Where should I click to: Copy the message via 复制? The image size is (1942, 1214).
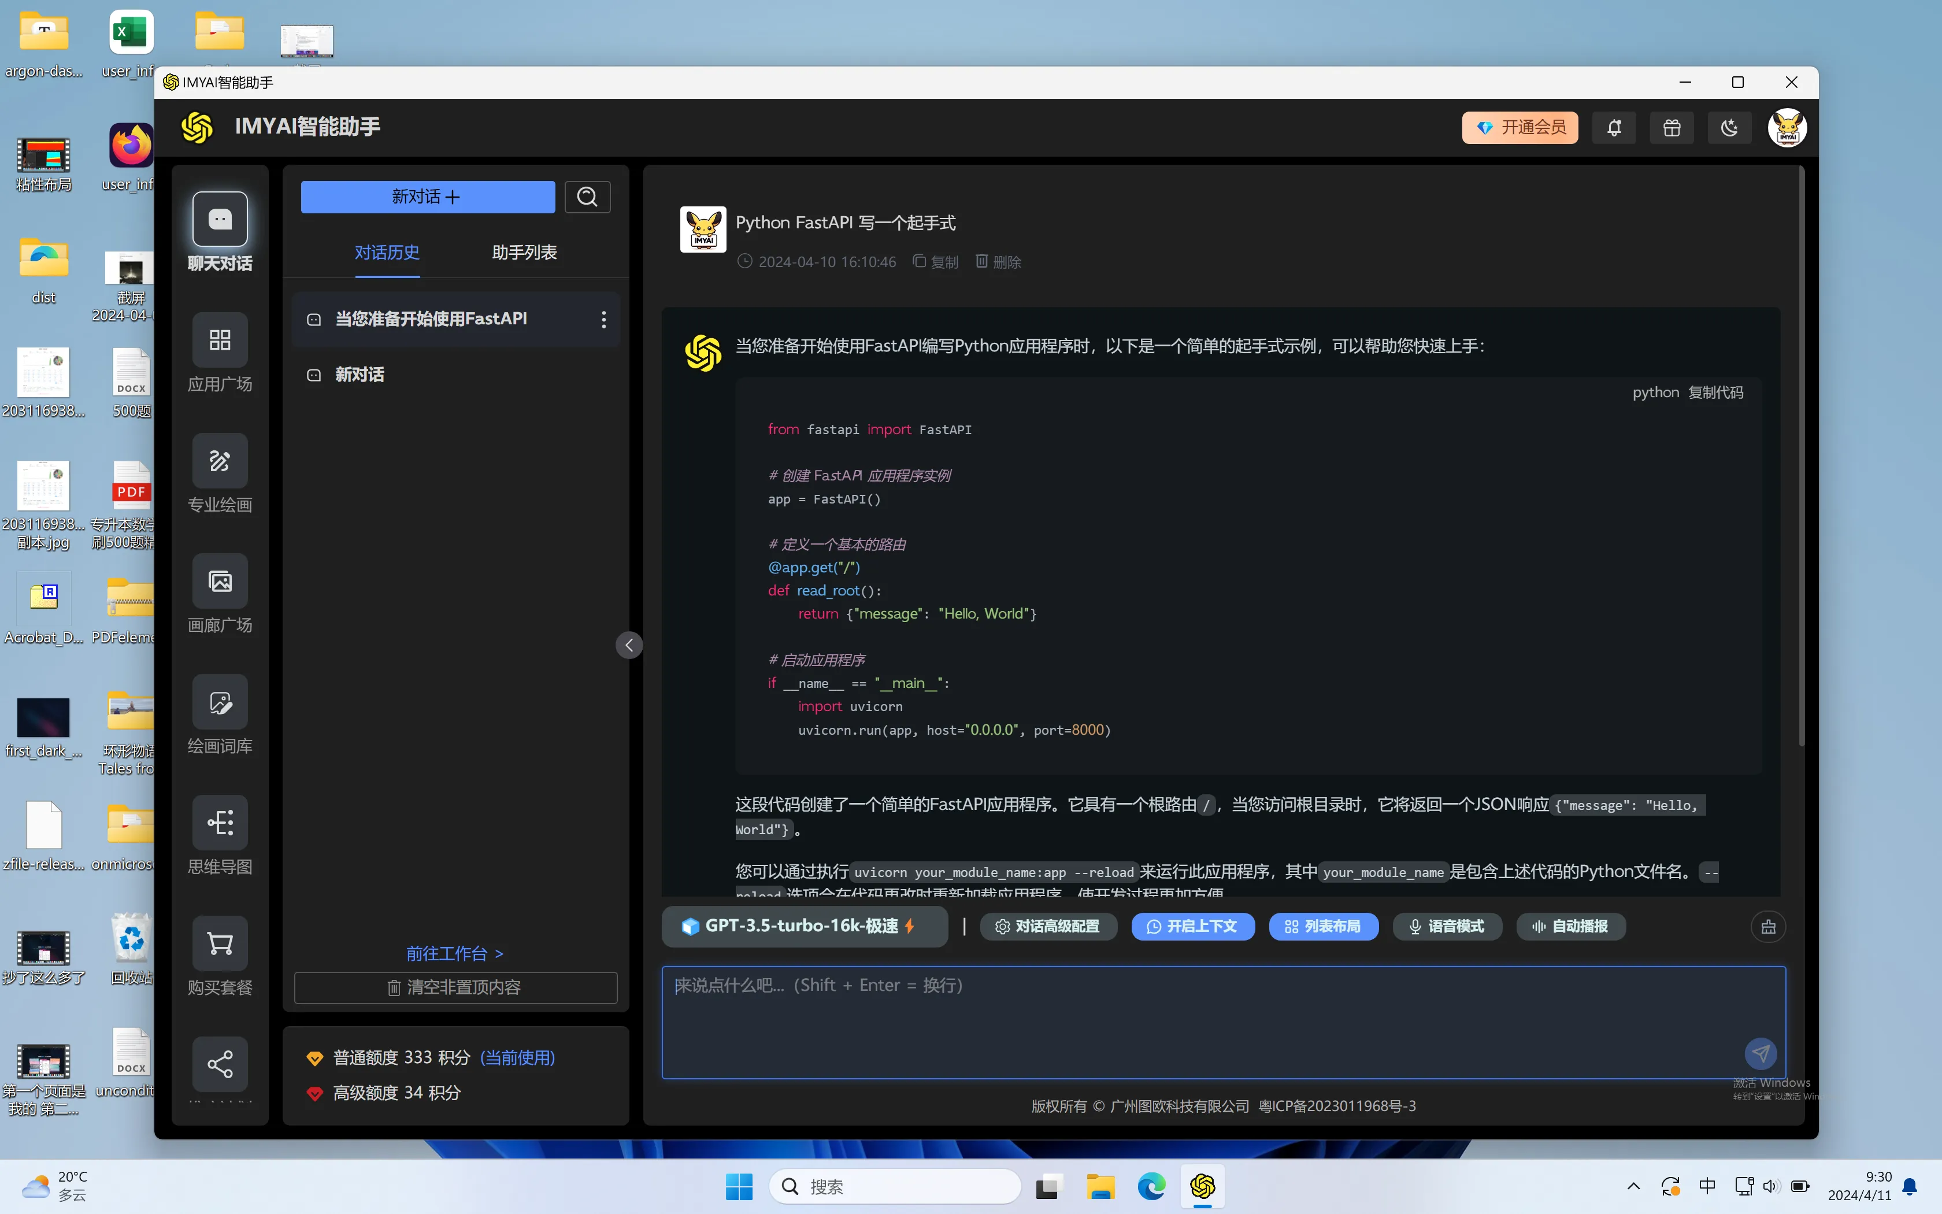click(936, 262)
